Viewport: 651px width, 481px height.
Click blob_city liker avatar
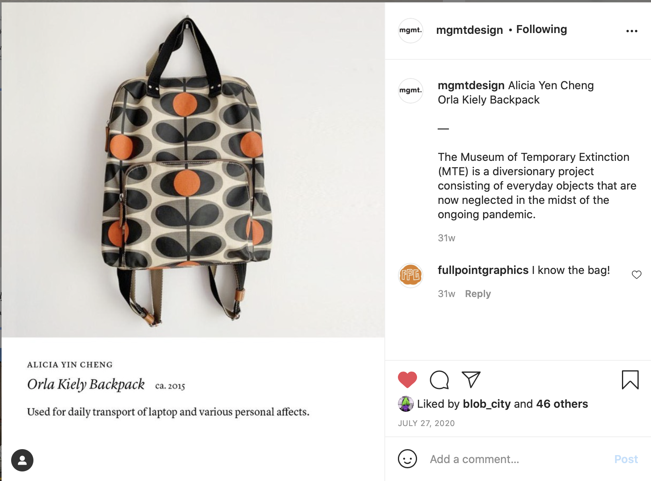point(405,404)
